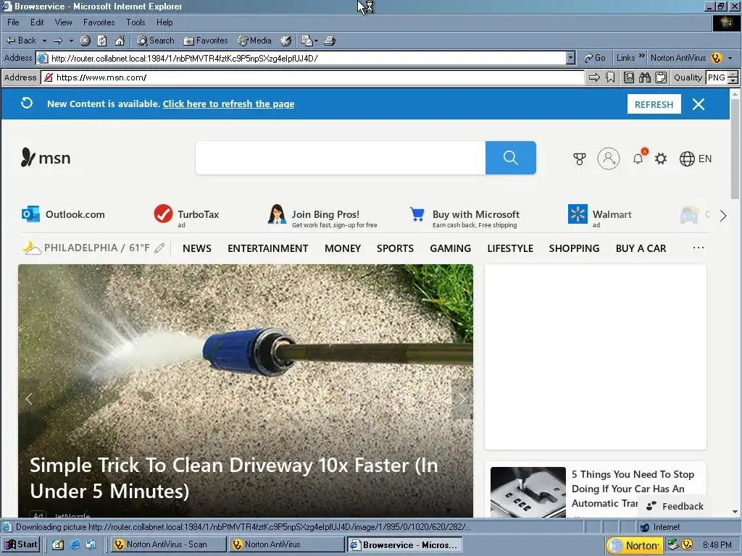Expand the Links toolbar chevron

pyautogui.click(x=642, y=56)
